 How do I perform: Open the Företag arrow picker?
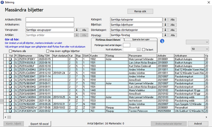(x=165, y=35)
